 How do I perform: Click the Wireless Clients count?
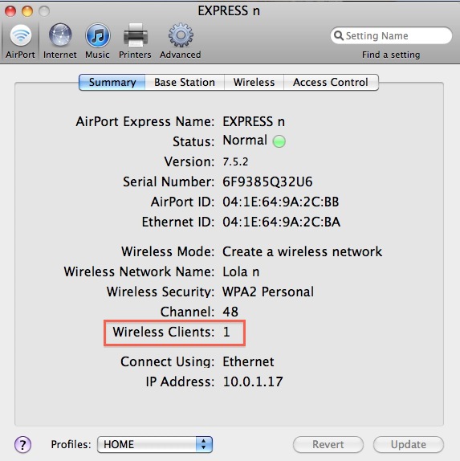click(x=226, y=332)
